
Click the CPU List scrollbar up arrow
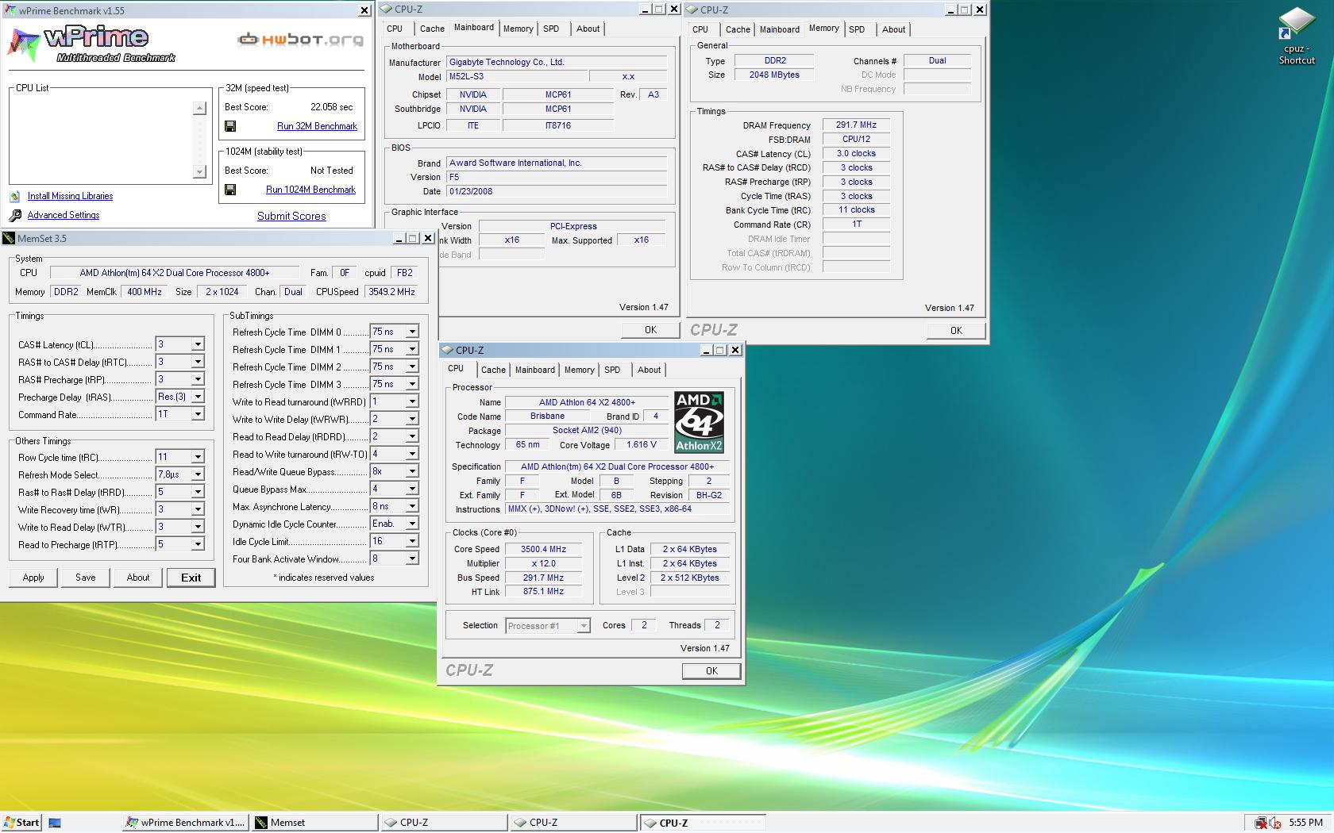pyautogui.click(x=199, y=108)
